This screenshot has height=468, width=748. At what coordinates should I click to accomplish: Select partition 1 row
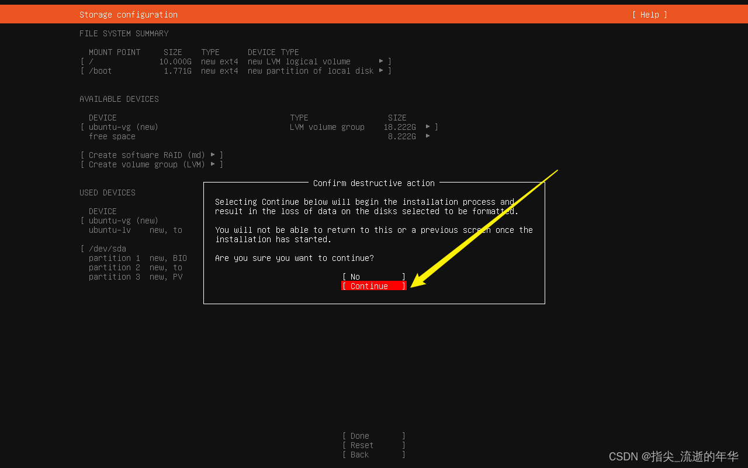(137, 258)
